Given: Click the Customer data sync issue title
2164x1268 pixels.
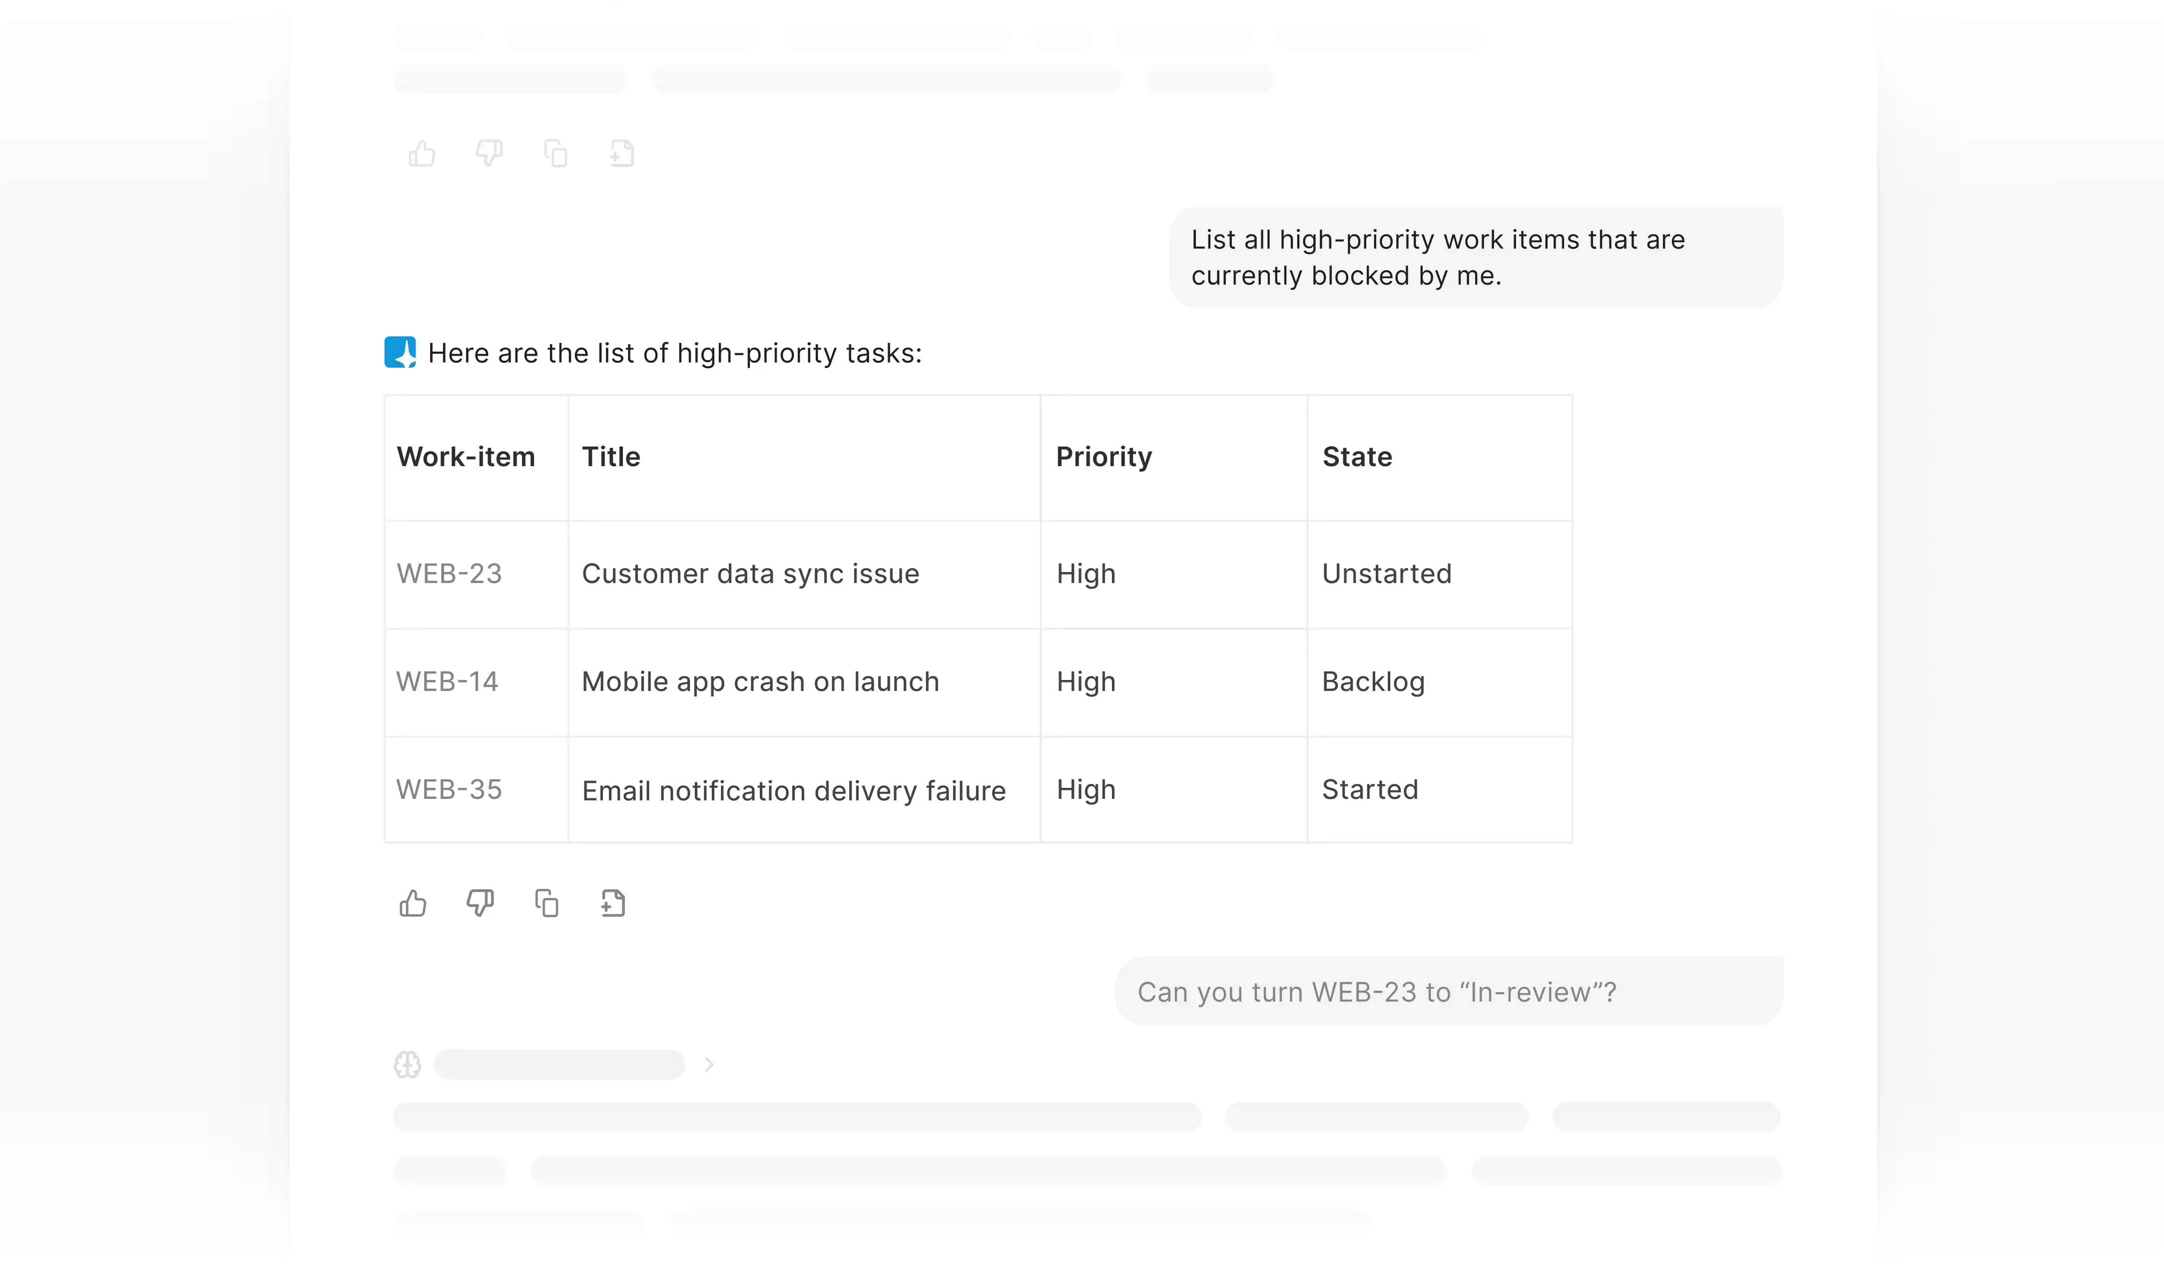Looking at the screenshot, I should coord(750,573).
